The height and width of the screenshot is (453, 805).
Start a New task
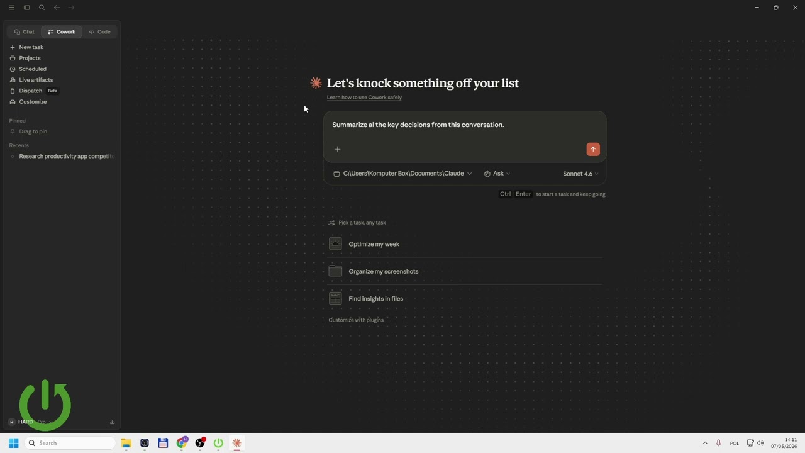62,47
